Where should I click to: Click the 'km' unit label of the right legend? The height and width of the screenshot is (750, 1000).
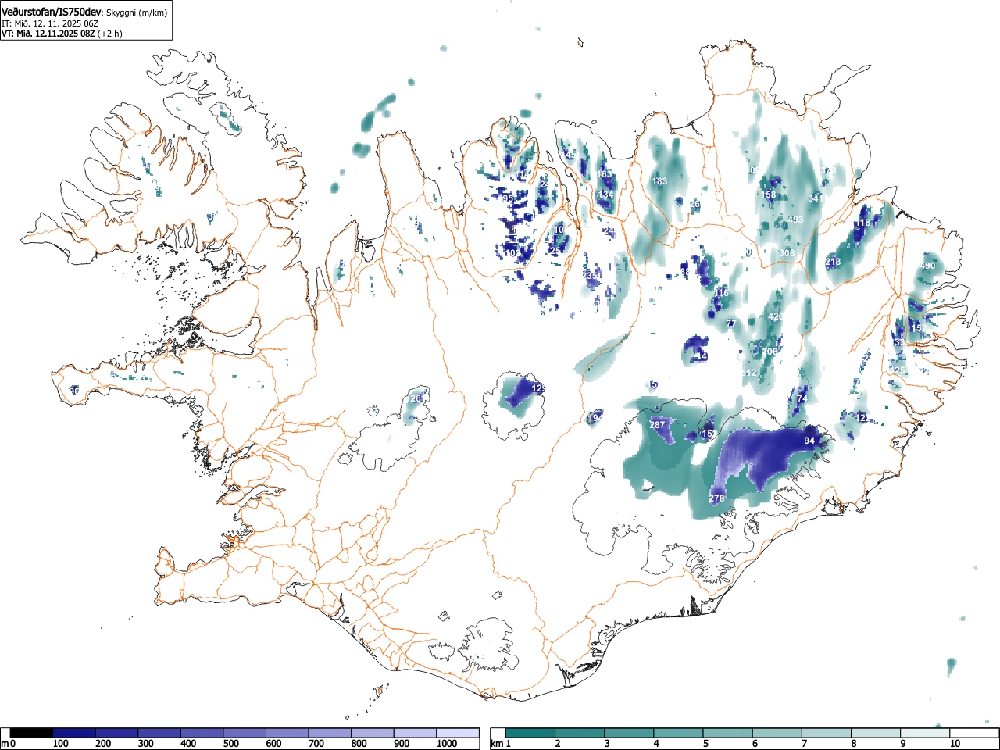click(x=497, y=744)
